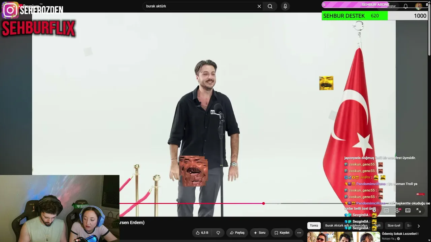
Task: Toggle subtitles in the video player
Action: pyautogui.click(x=387, y=210)
